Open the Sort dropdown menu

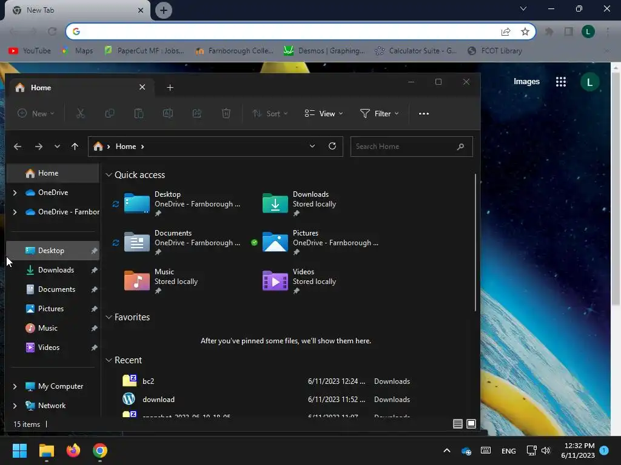pyautogui.click(x=270, y=113)
